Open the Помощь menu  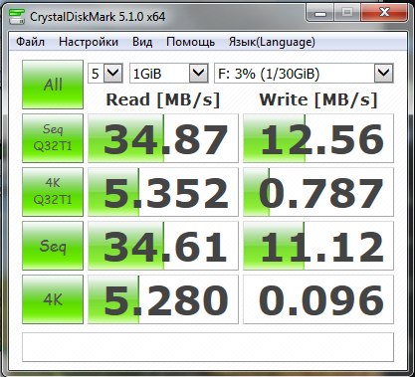[190, 42]
